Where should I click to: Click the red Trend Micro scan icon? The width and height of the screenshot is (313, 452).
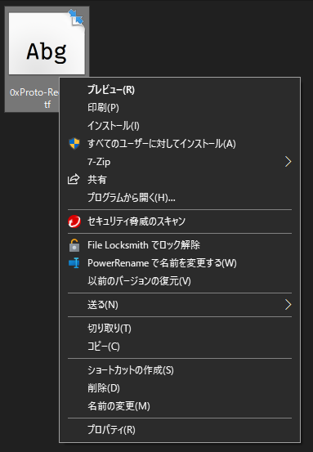tap(74, 222)
